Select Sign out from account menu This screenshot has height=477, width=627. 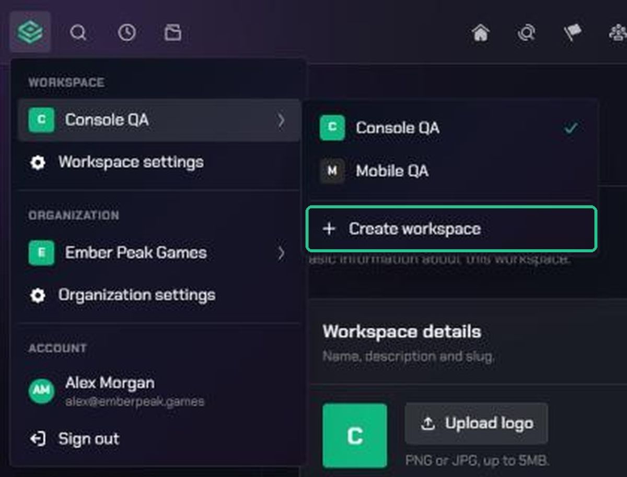click(159, 439)
